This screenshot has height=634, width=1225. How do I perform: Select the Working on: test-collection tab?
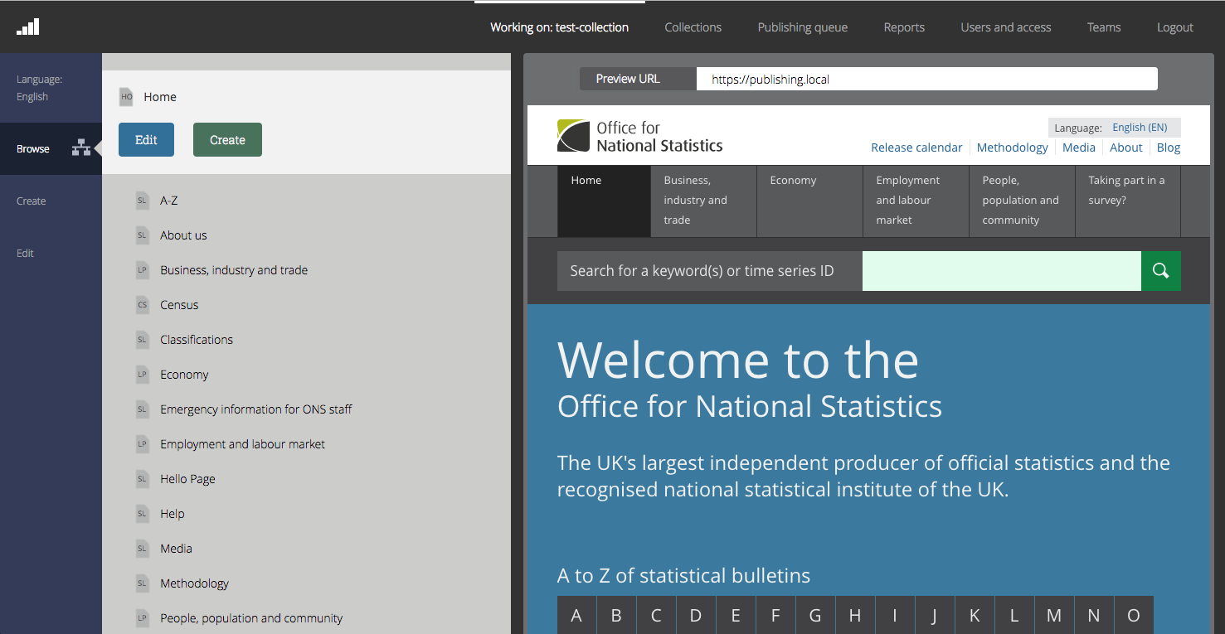click(x=560, y=27)
